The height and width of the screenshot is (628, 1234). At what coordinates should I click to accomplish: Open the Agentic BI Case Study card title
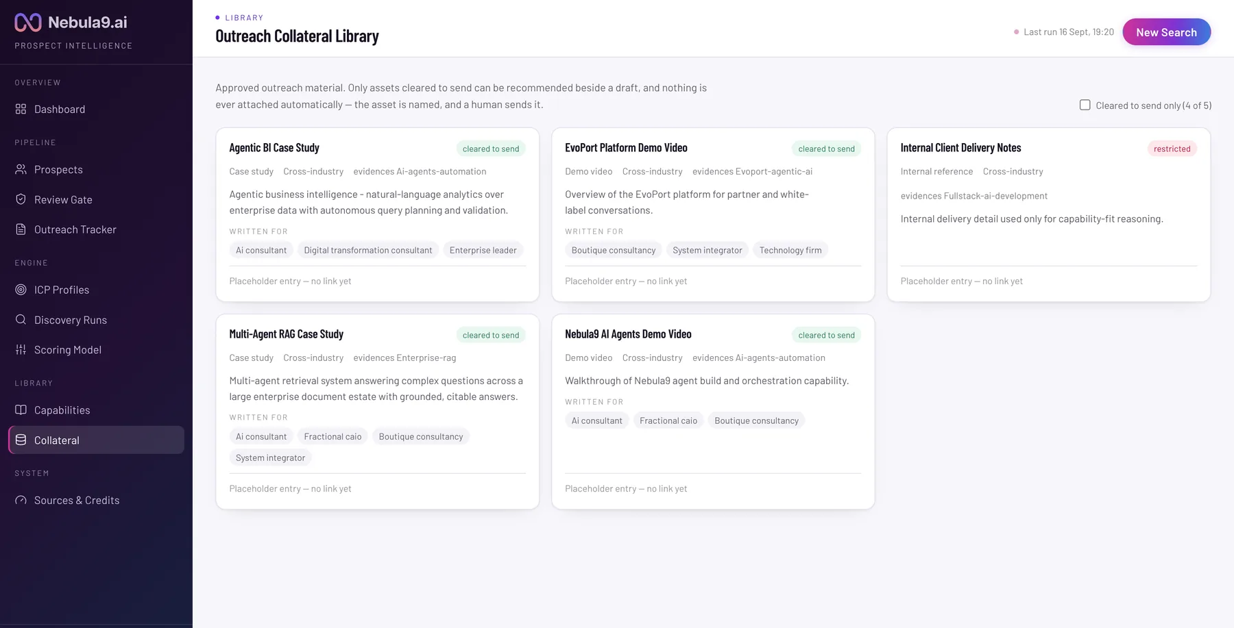274,148
